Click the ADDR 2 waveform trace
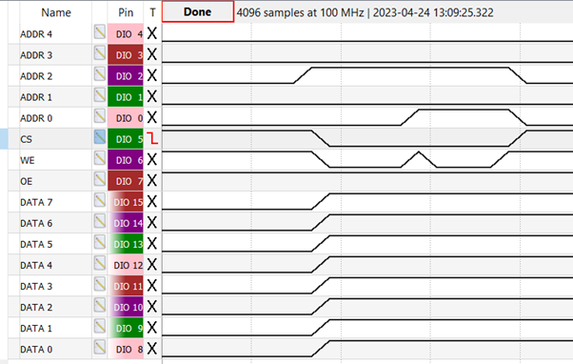573x364 pixels. (x=367, y=75)
